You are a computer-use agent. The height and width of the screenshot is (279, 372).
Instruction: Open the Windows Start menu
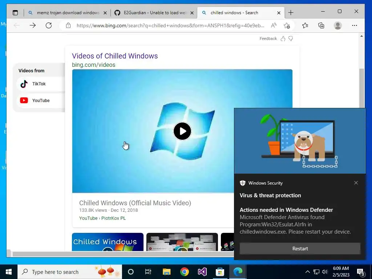coord(9,272)
